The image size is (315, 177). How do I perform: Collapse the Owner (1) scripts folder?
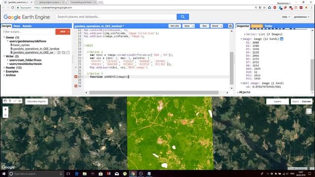[x=4, y=37]
